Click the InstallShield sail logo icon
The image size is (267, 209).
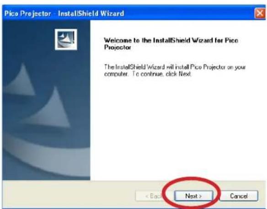point(66,39)
